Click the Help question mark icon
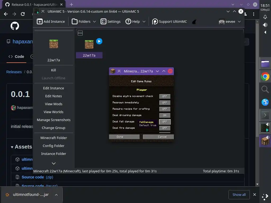 click(128, 22)
